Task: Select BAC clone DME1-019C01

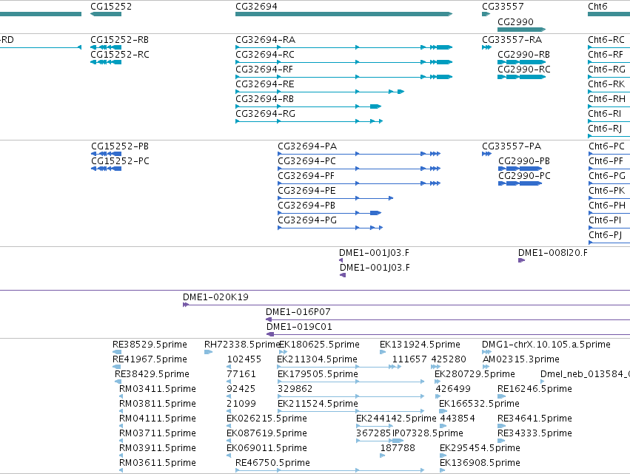Action: (x=299, y=327)
